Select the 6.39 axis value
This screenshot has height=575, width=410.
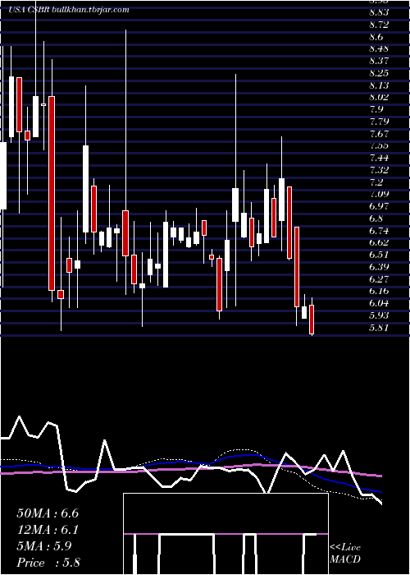[379, 267]
